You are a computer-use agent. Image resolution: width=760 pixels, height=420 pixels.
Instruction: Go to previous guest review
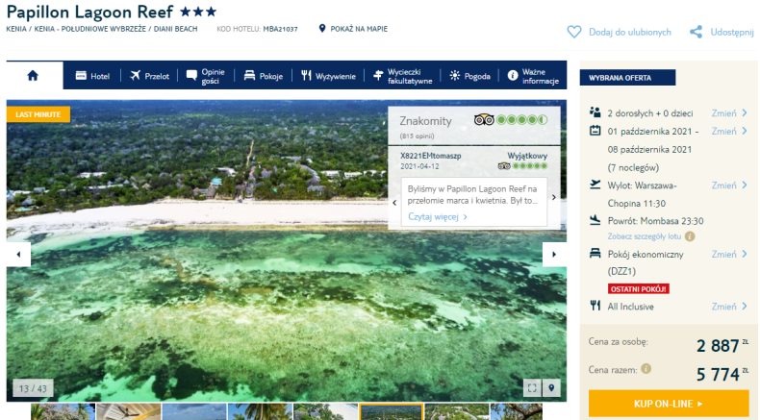[x=394, y=203]
